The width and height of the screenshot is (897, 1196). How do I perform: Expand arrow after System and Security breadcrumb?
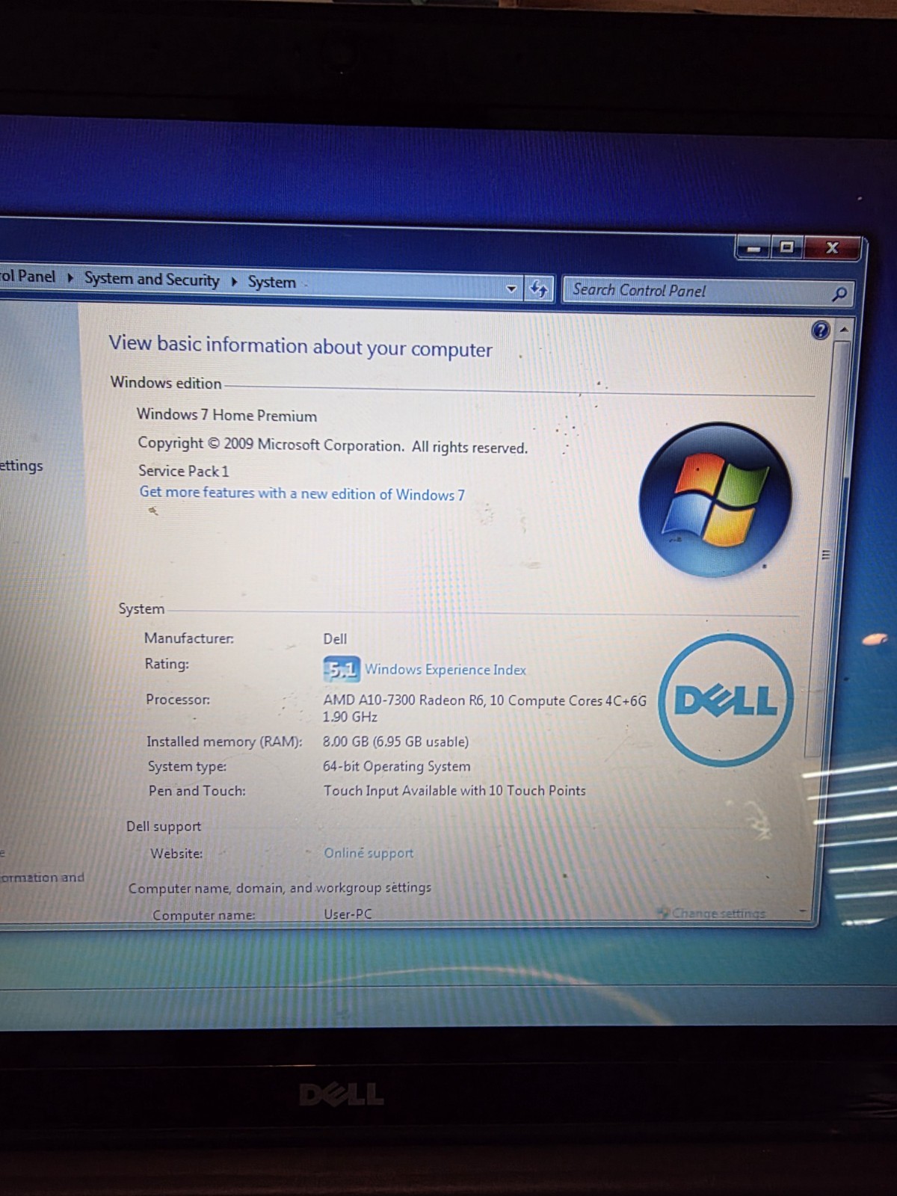[234, 281]
